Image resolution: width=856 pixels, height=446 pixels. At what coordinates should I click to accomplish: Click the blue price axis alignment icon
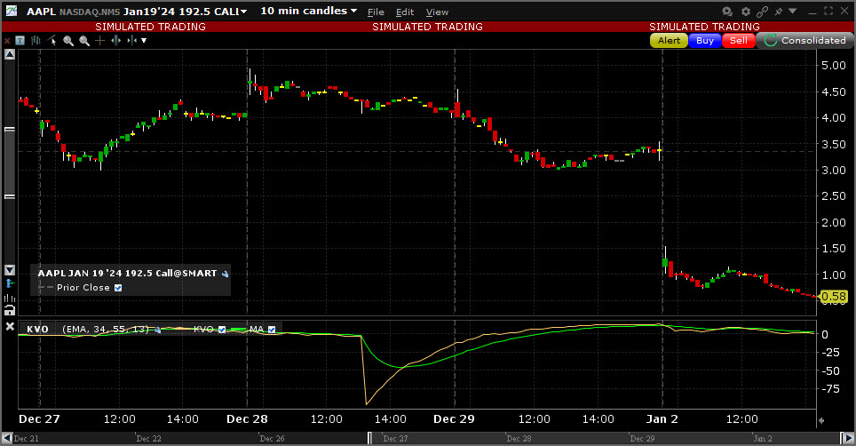point(9,283)
